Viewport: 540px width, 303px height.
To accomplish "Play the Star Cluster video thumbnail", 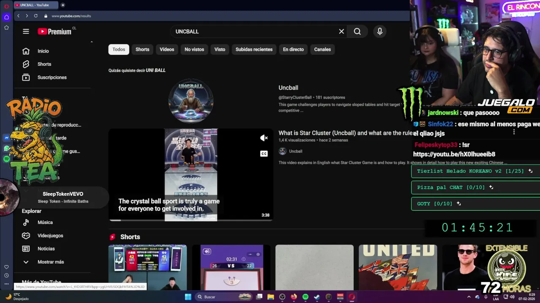I will point(191,175).
